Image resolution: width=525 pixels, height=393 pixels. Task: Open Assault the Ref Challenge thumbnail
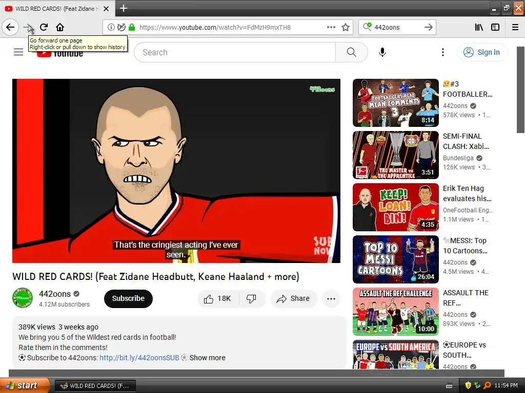(395, 312)
